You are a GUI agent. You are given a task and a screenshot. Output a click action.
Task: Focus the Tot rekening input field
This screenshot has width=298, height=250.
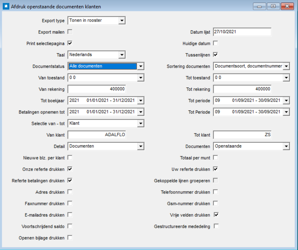coord(242,89)
